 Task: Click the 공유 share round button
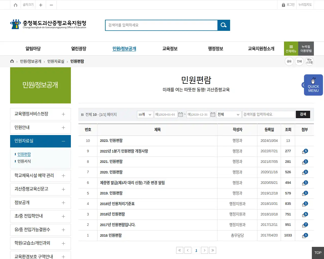(x=289, y=61)
